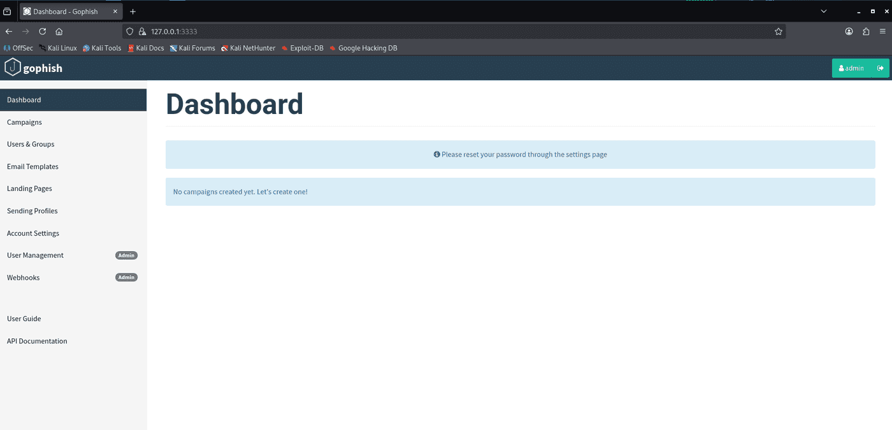Click the shield icon in the address bar
This screenshot has height=430, width=892.
point(129,31)
